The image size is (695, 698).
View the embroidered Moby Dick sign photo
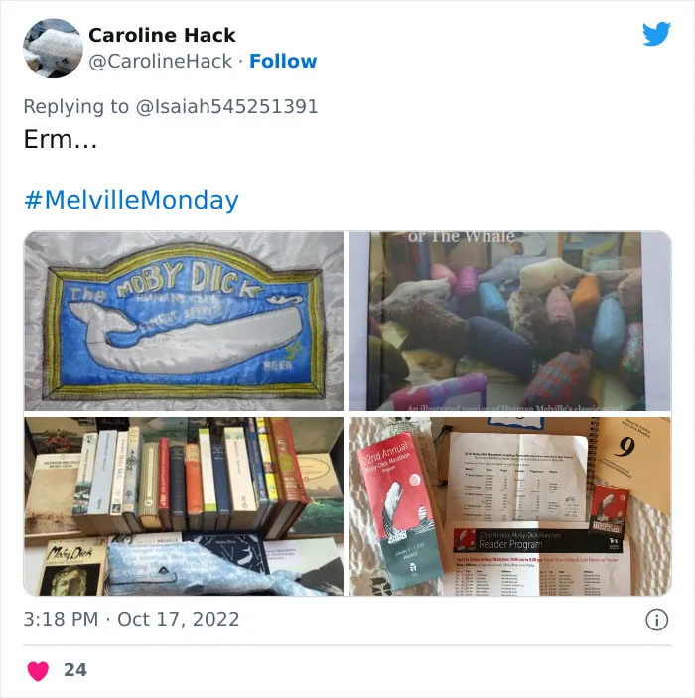coord(184,321)
